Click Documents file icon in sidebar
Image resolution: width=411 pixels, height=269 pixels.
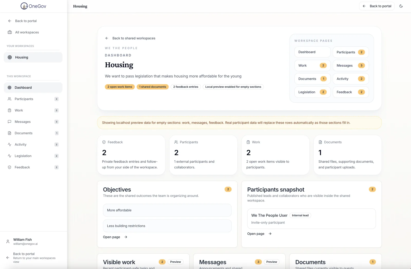[10, 133]
